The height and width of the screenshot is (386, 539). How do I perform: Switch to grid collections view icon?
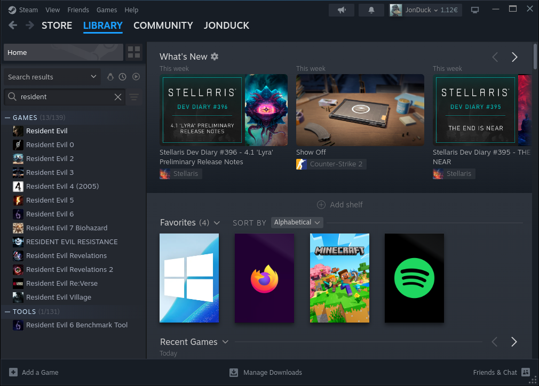[x=134, y=52]
